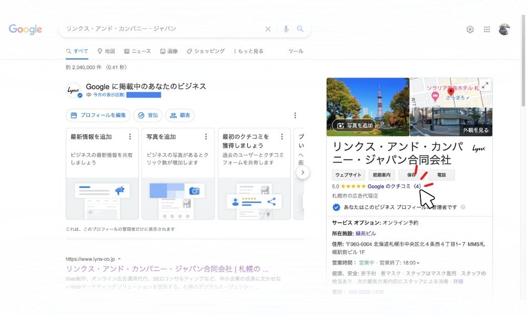Click 外観を見る on street view
Viewport: 526px width, 315px height.
[476, 130]
